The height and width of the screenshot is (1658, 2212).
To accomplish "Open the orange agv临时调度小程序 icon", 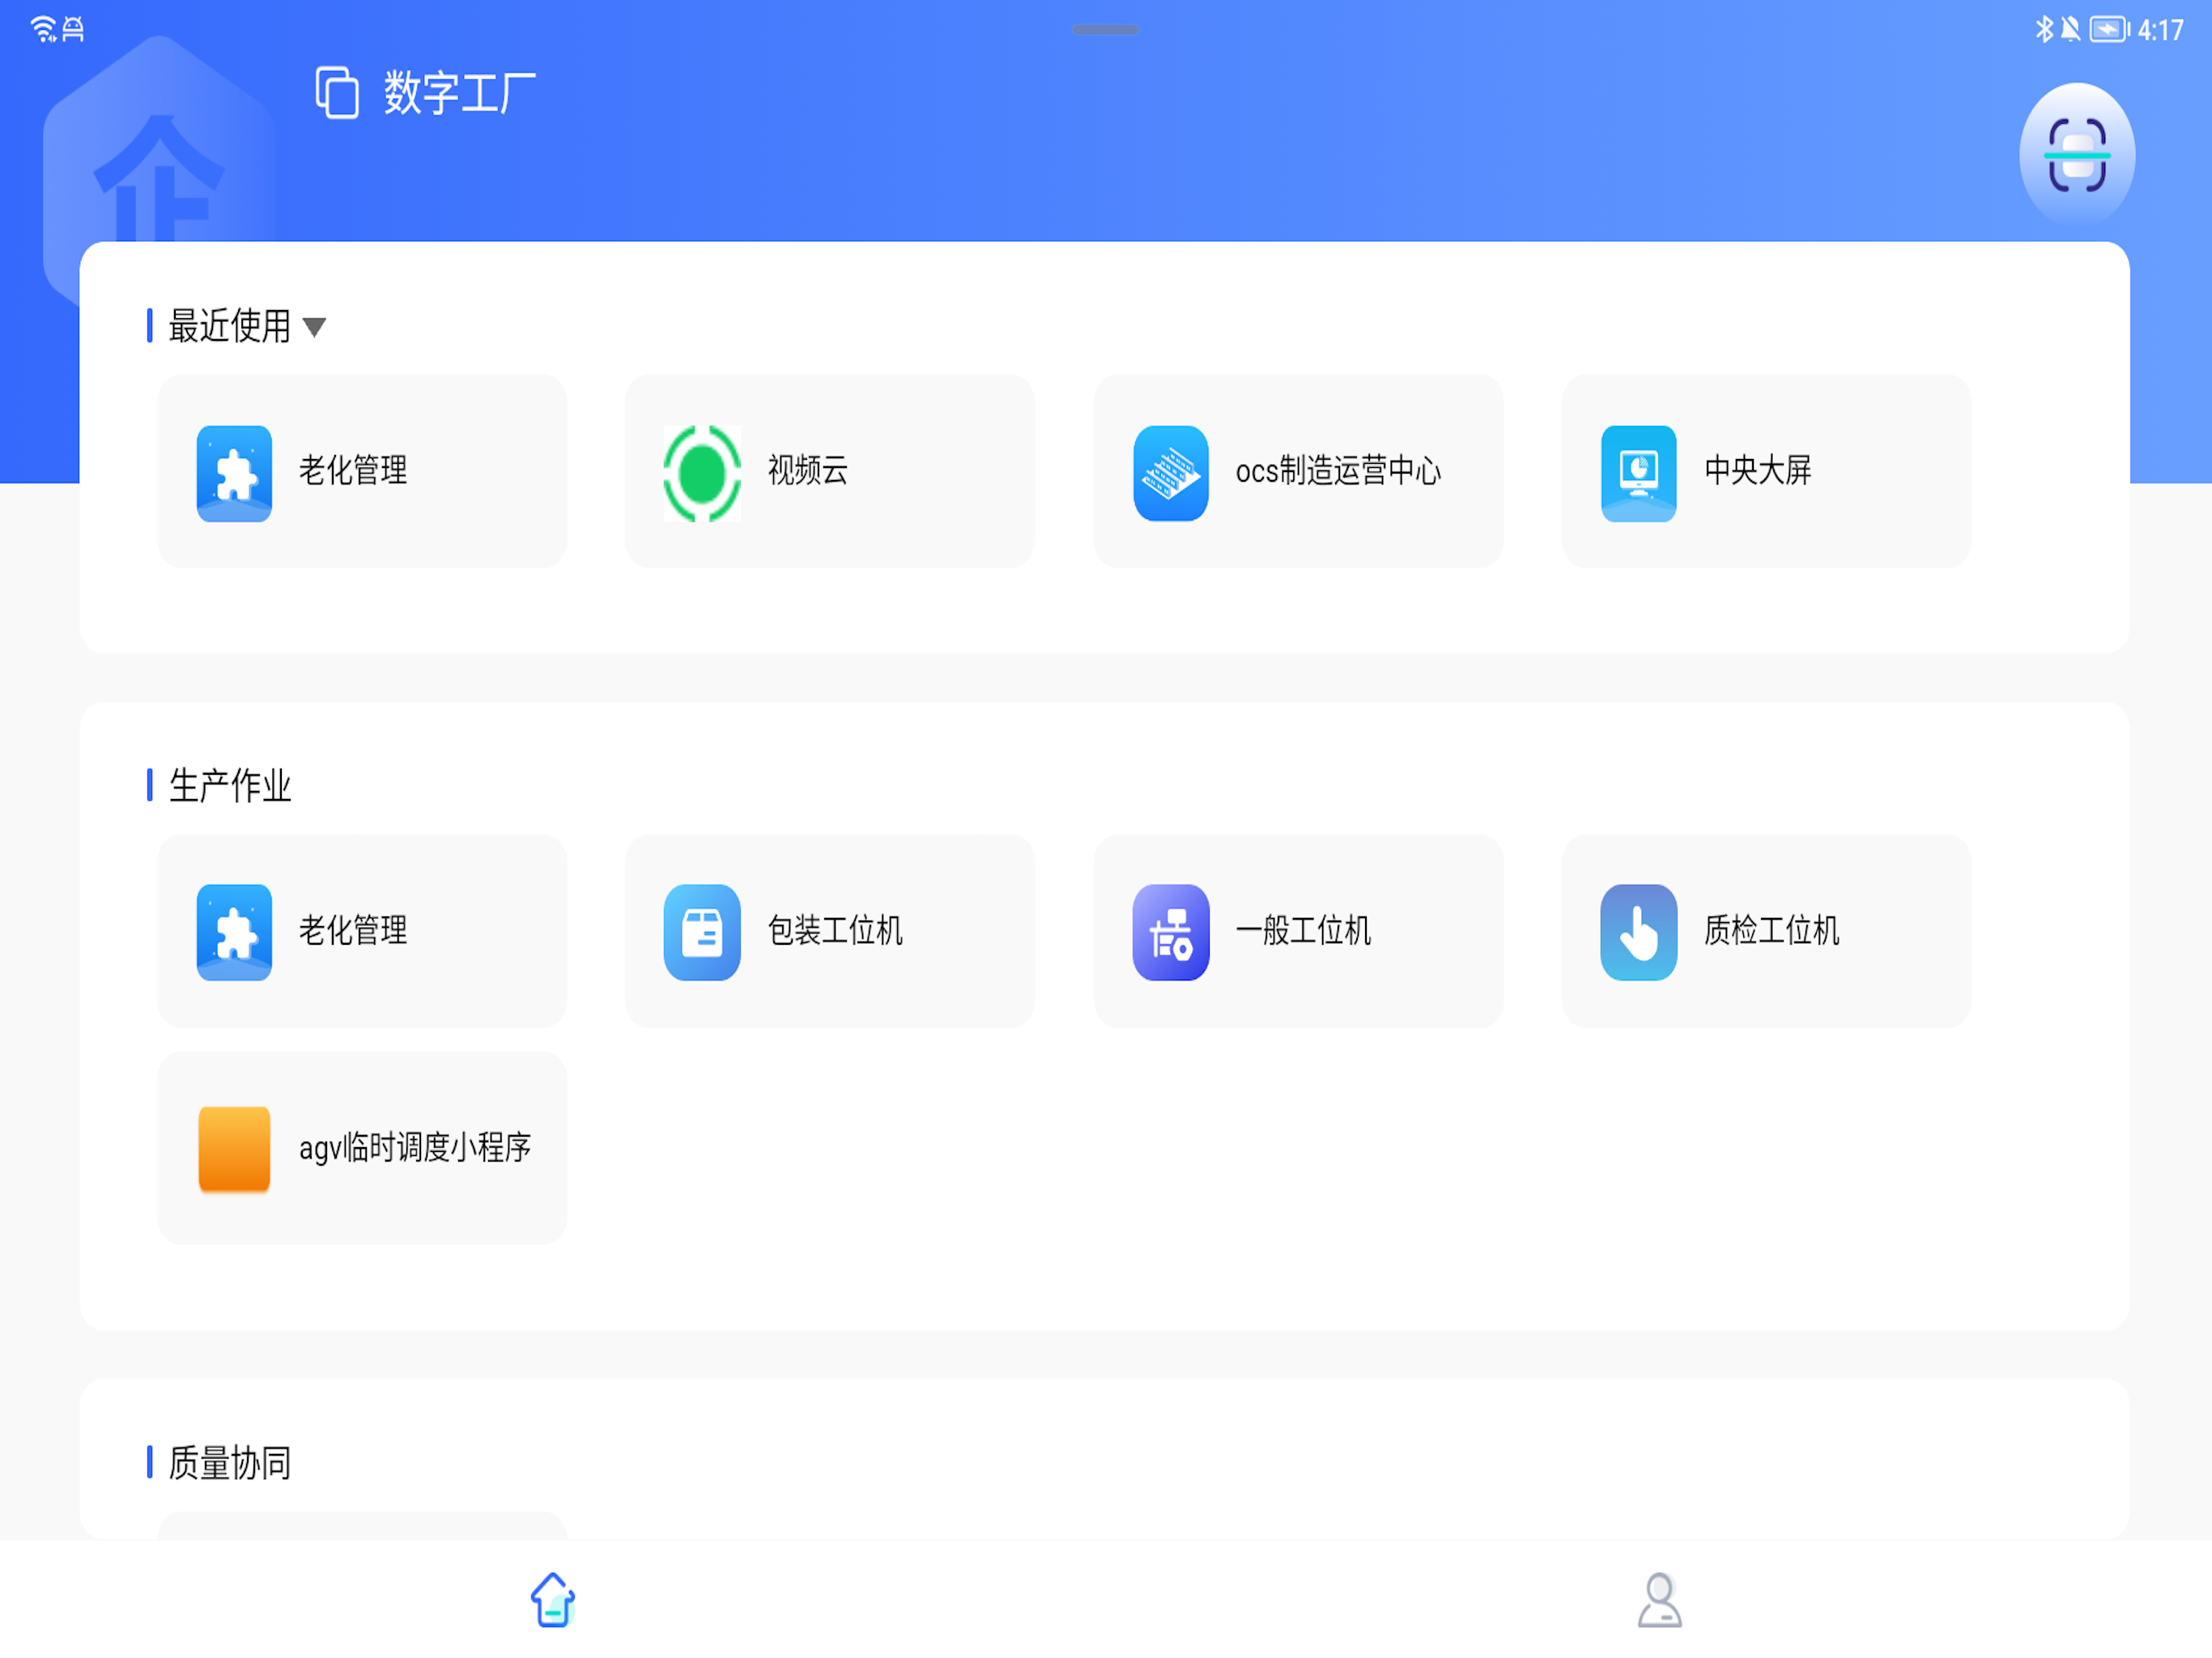I will click(x=234, y=1149).
